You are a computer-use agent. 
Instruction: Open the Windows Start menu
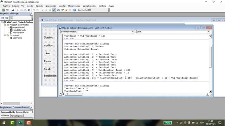4,123
